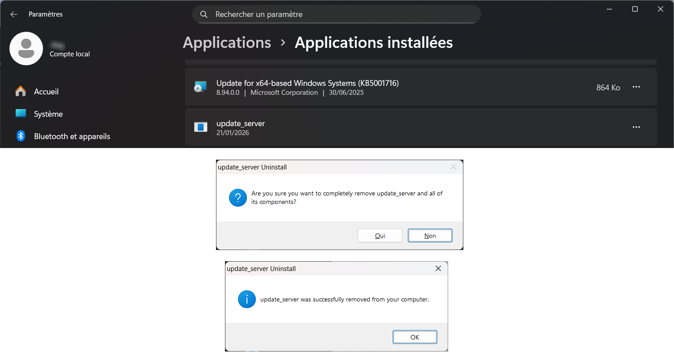
Task: Click the Applications breadcrumb link
Action: click(227, 42)
